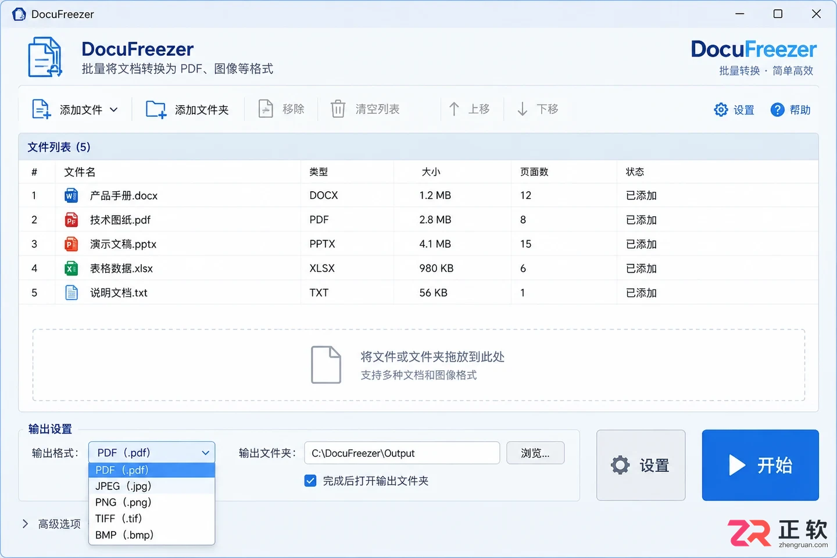Viewport: 837px width, 558px height.
Task: Click the 浏览... browse button
Action: pyautogui.click(x=535, y=453)
